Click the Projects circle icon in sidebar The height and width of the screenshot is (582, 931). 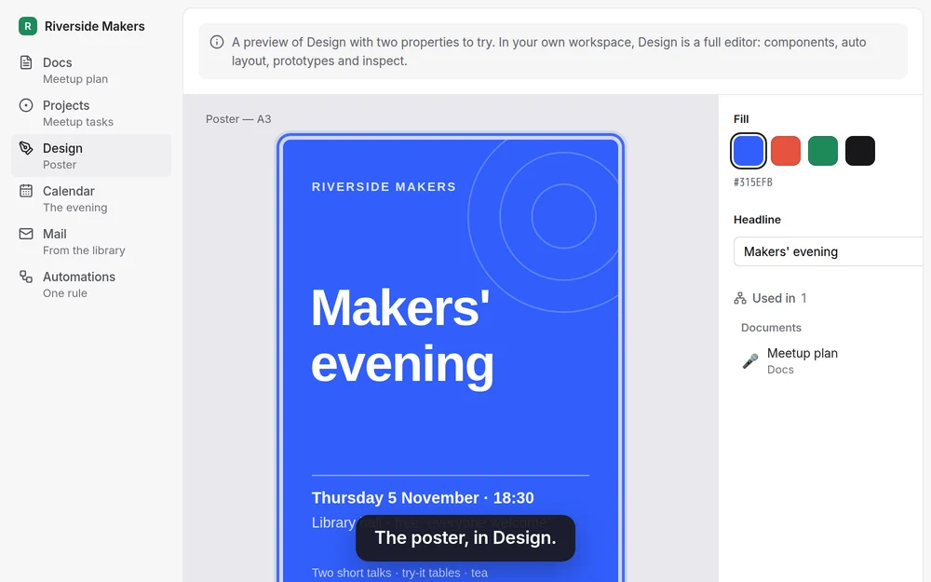26,105
